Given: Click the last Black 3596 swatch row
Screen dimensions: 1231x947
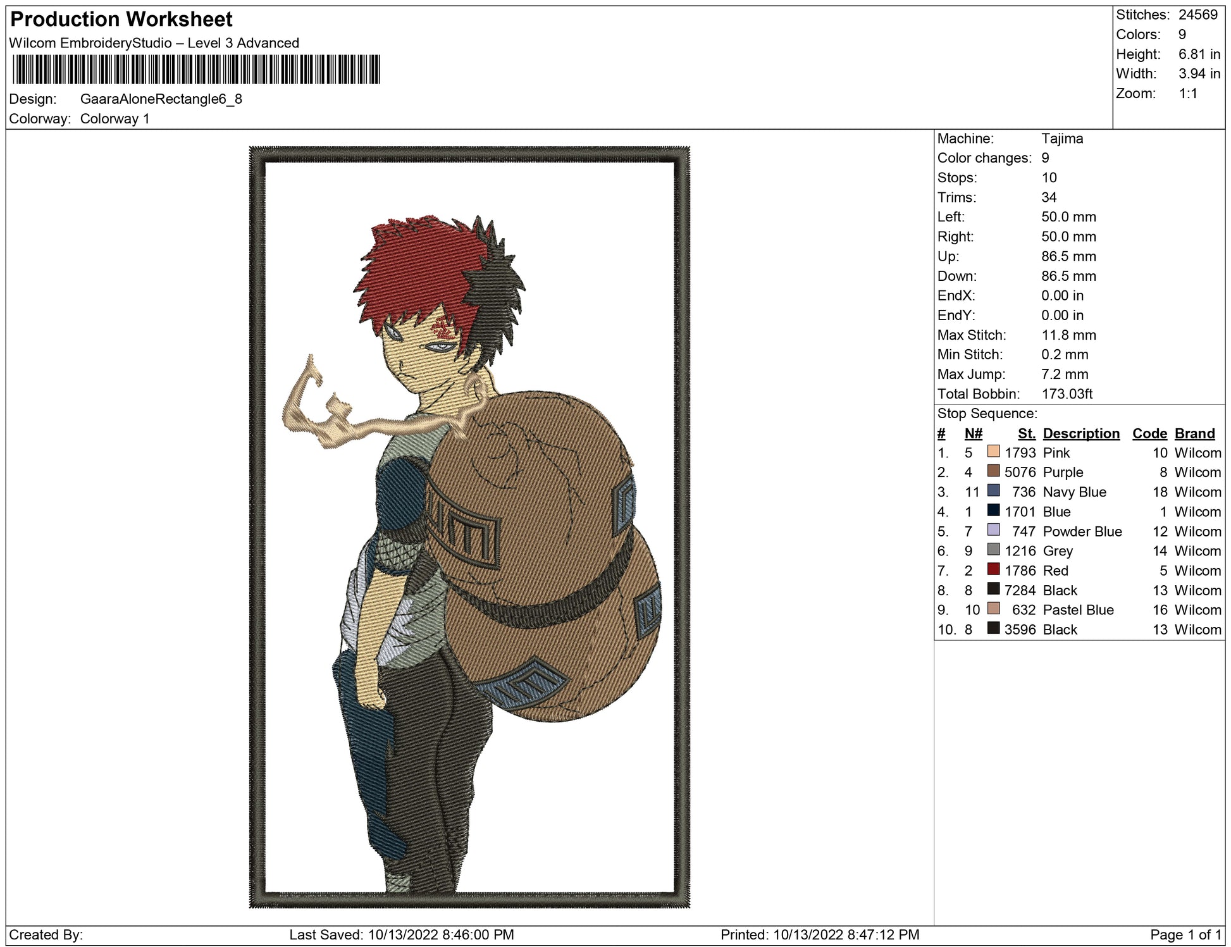Looking at the screenshot, I should pyautogui.click(x=993, y=628).
